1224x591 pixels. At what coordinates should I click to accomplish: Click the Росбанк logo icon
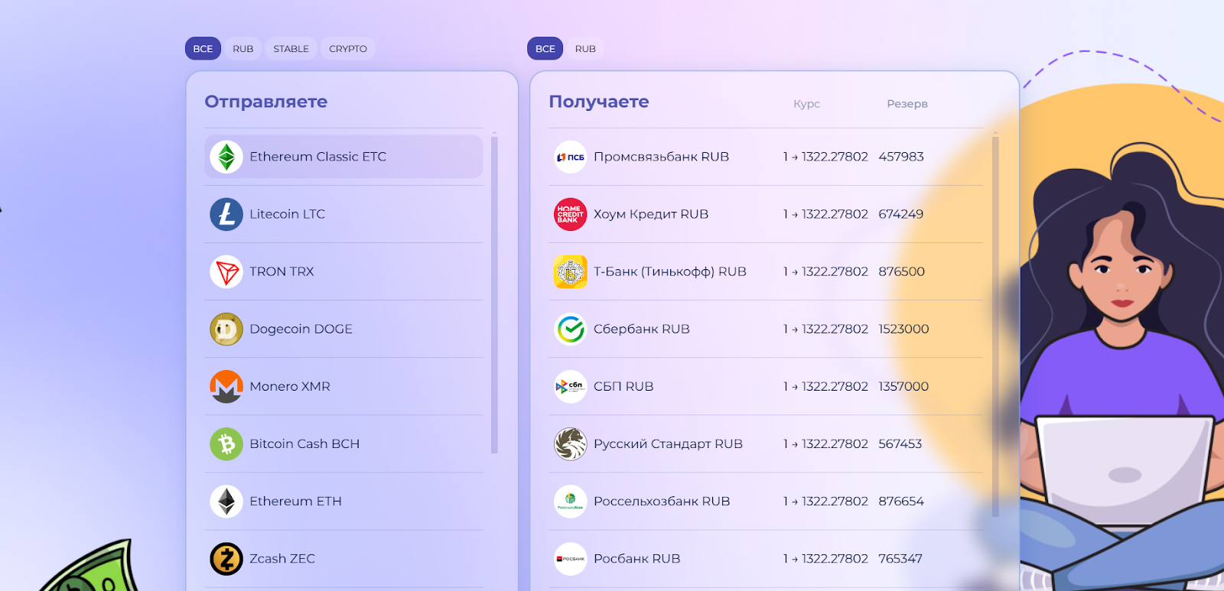point(571,559)
